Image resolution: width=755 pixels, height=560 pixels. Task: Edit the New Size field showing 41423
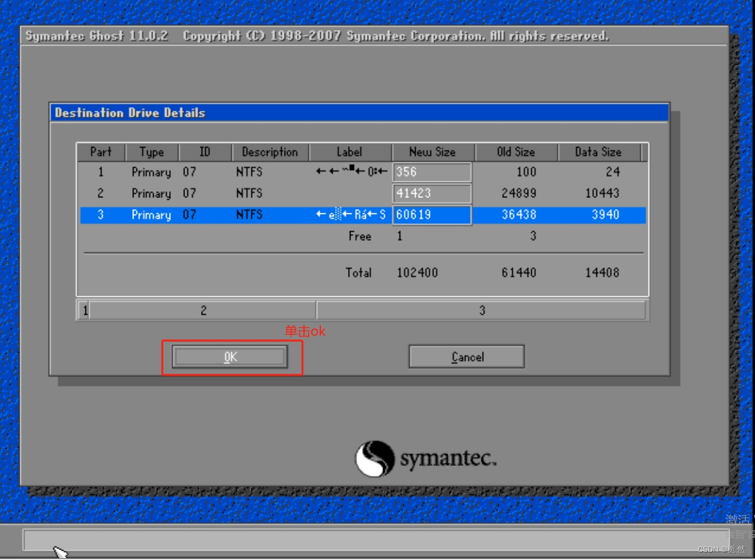[432, 193]
